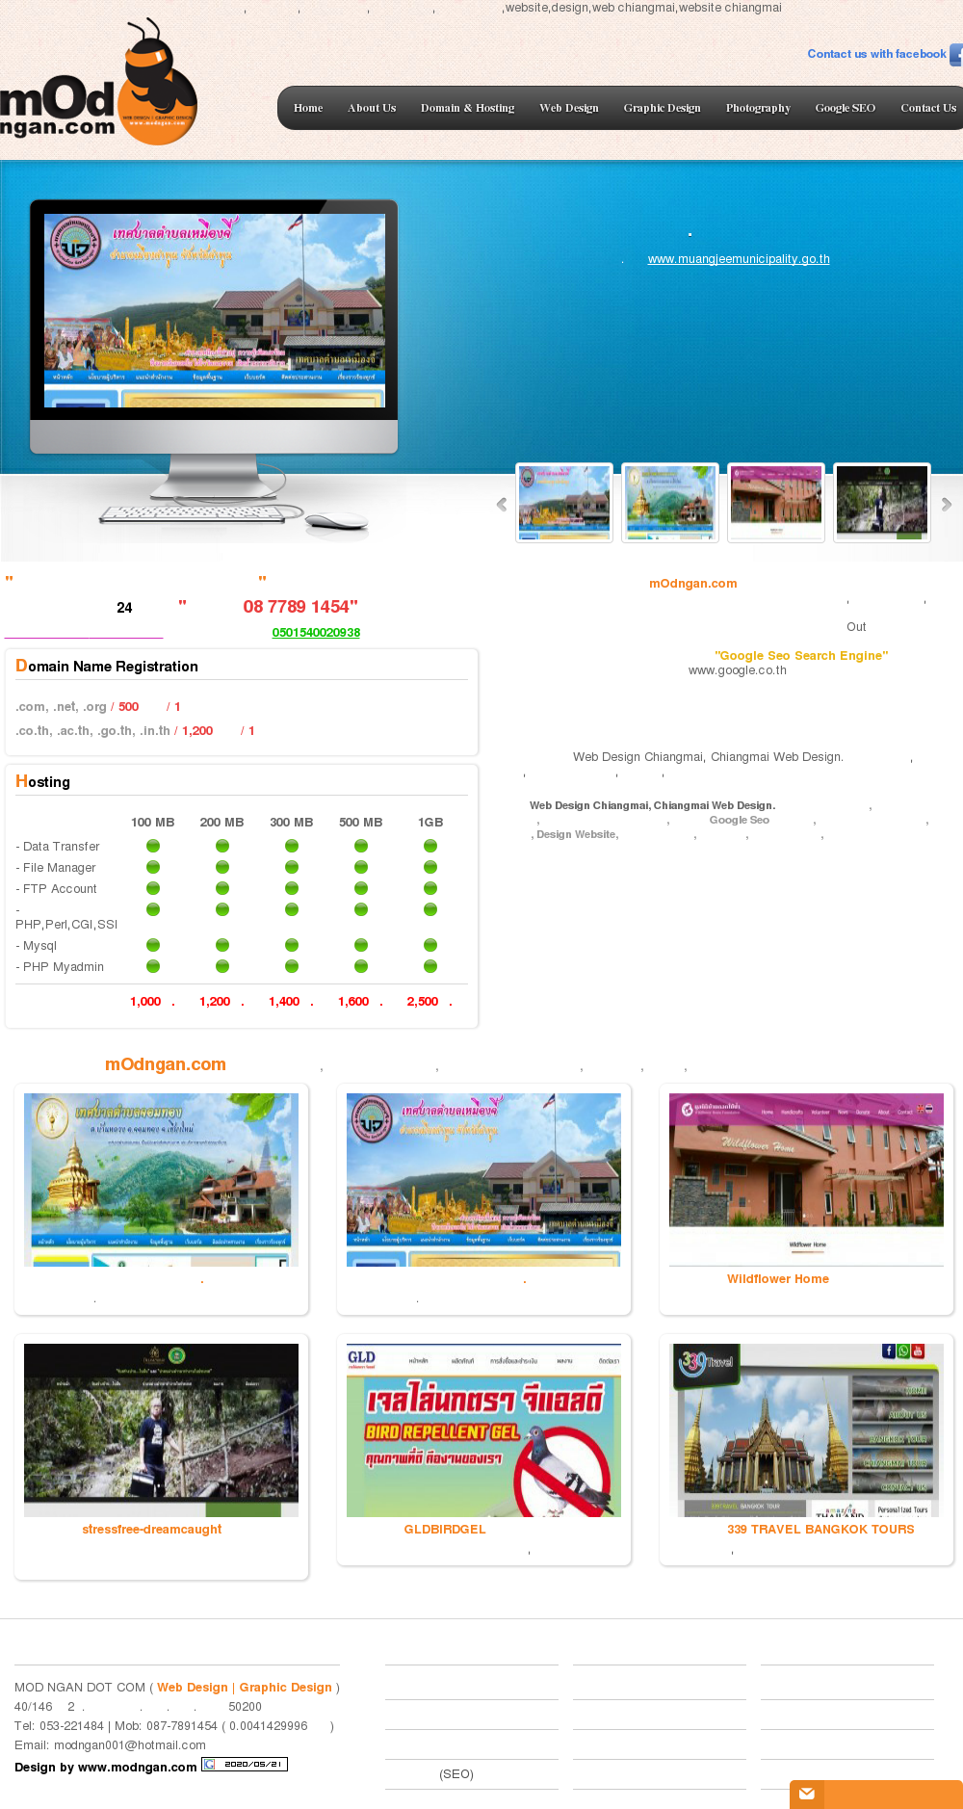Select the dark forest carousel thumbnail
Image resolution: width=963 pixels, height=1809 pixels.
[882, 502]
